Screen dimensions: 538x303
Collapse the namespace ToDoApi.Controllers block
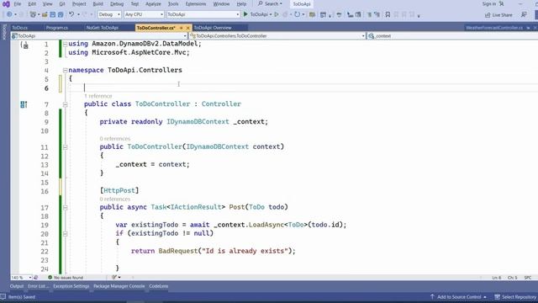(x=65, y=70)
